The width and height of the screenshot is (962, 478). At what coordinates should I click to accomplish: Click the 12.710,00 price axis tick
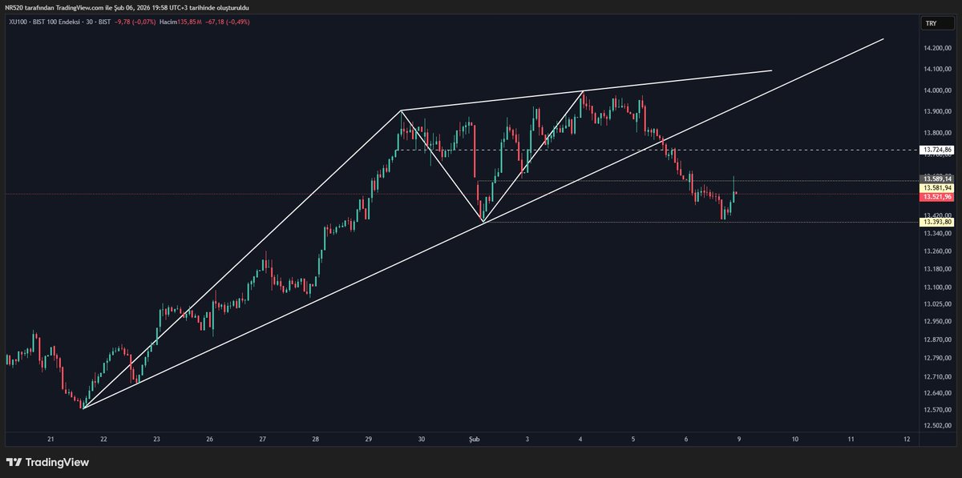(x=937, y=376)
